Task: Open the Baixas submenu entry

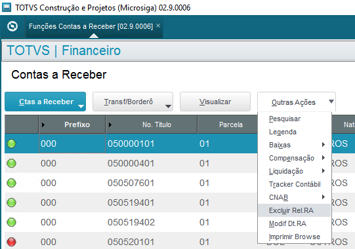Action: 295,145
